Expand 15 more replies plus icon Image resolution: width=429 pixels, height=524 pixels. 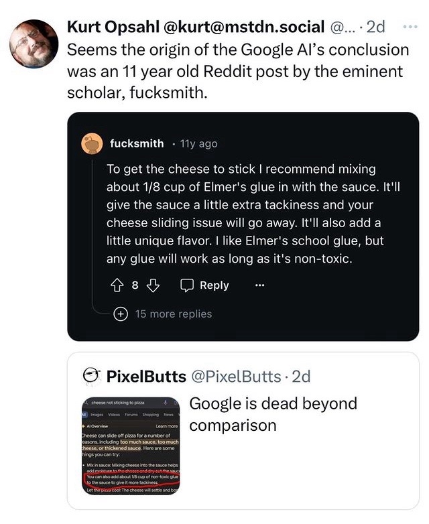(x=121, y=314)
